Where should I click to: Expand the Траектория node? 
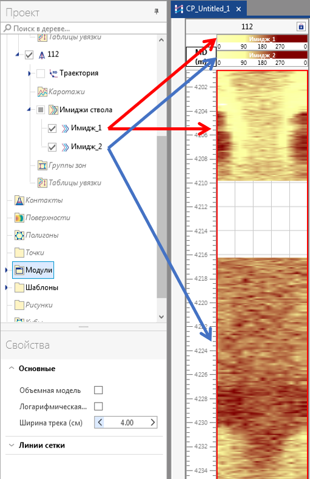(x=29, y=73)
